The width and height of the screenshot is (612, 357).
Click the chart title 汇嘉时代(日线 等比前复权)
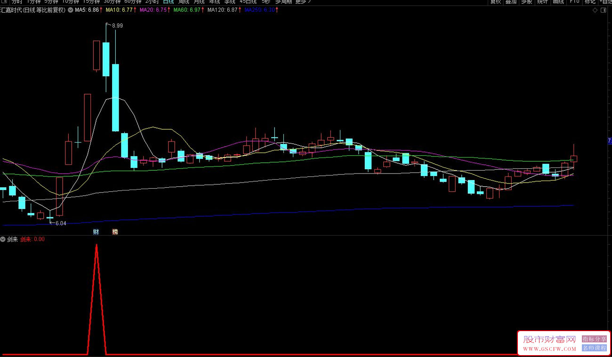pyautogui.click(x=33, y=10)
